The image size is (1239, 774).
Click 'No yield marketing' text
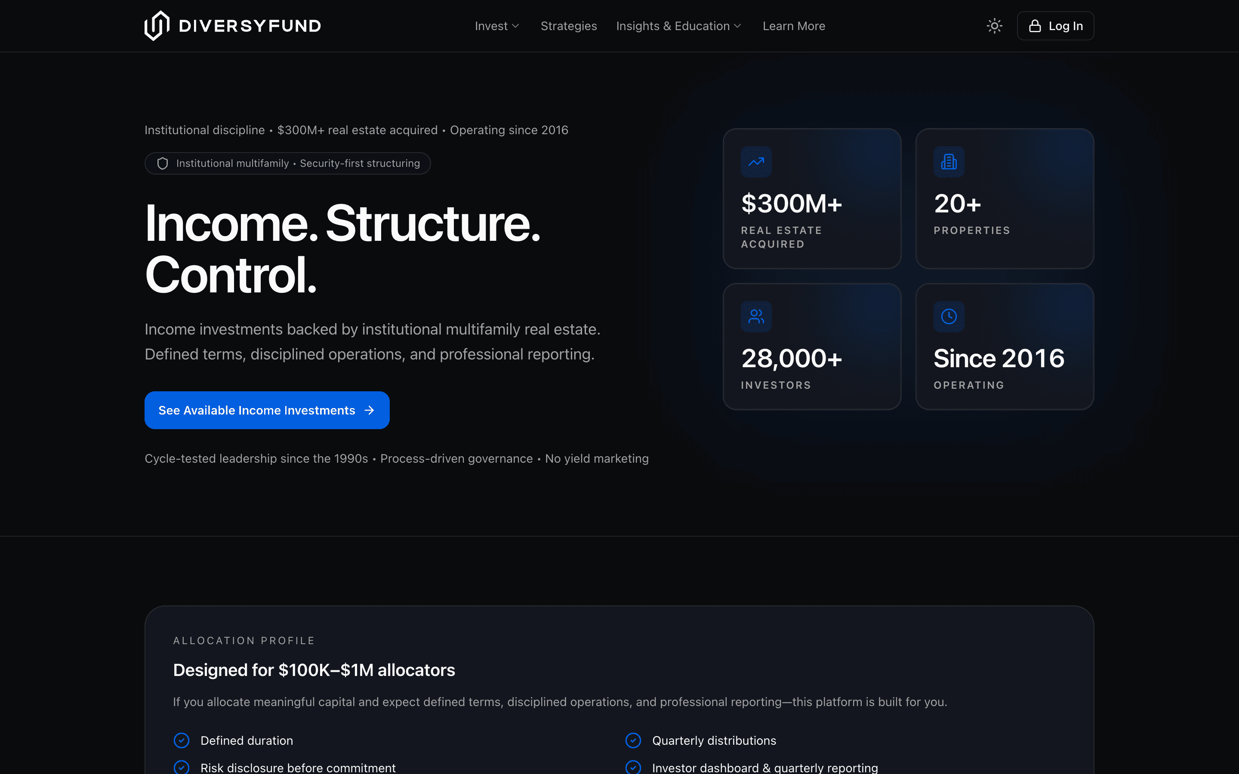pyautogui.click(x=596, y=459)
